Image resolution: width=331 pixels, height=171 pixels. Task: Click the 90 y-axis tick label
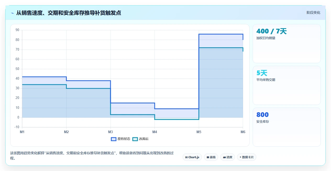[18, 30]
